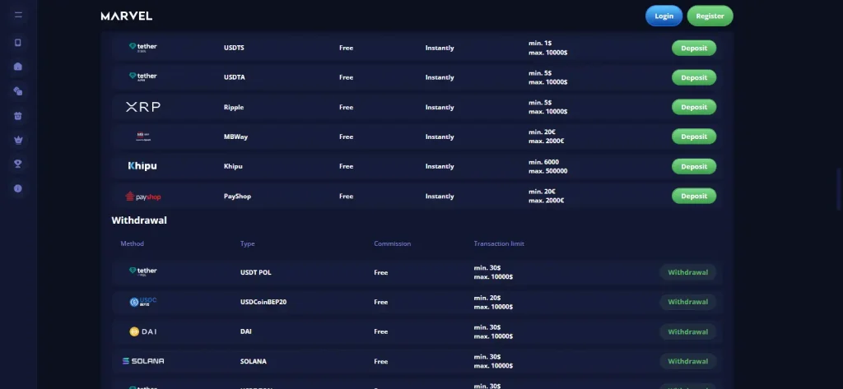The width and height of the screenshot is (843, 389).
Task: Click the home icon in sidebar
Action: 18,67
